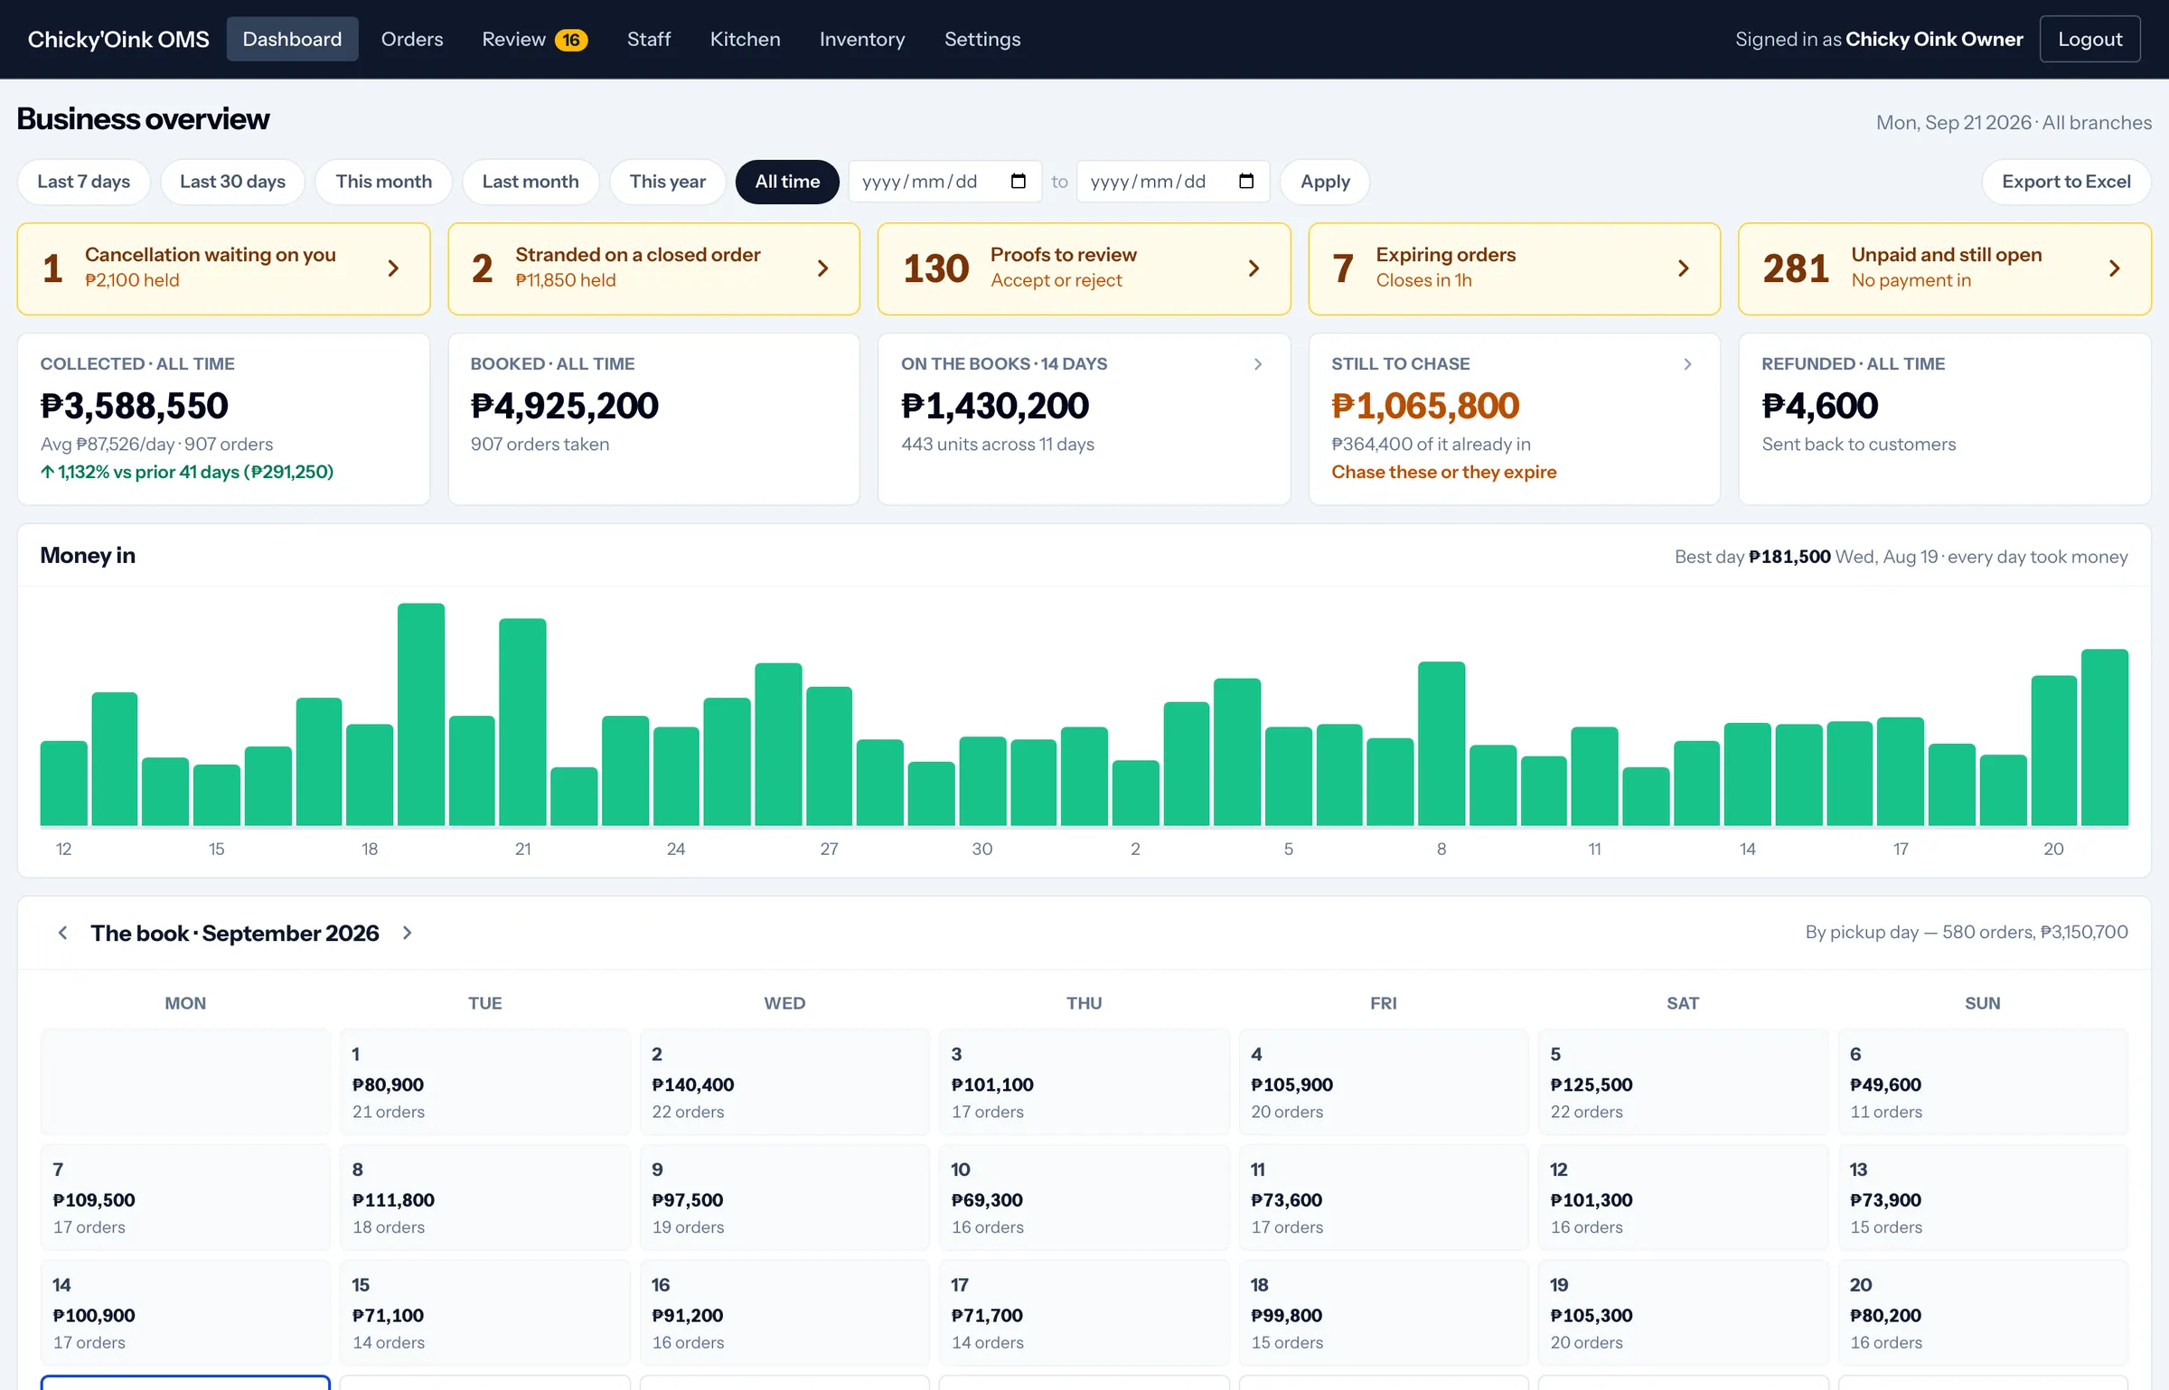Go to next month in The book
This screenshot has width=2169, height=1390.
tap(407, 933)
